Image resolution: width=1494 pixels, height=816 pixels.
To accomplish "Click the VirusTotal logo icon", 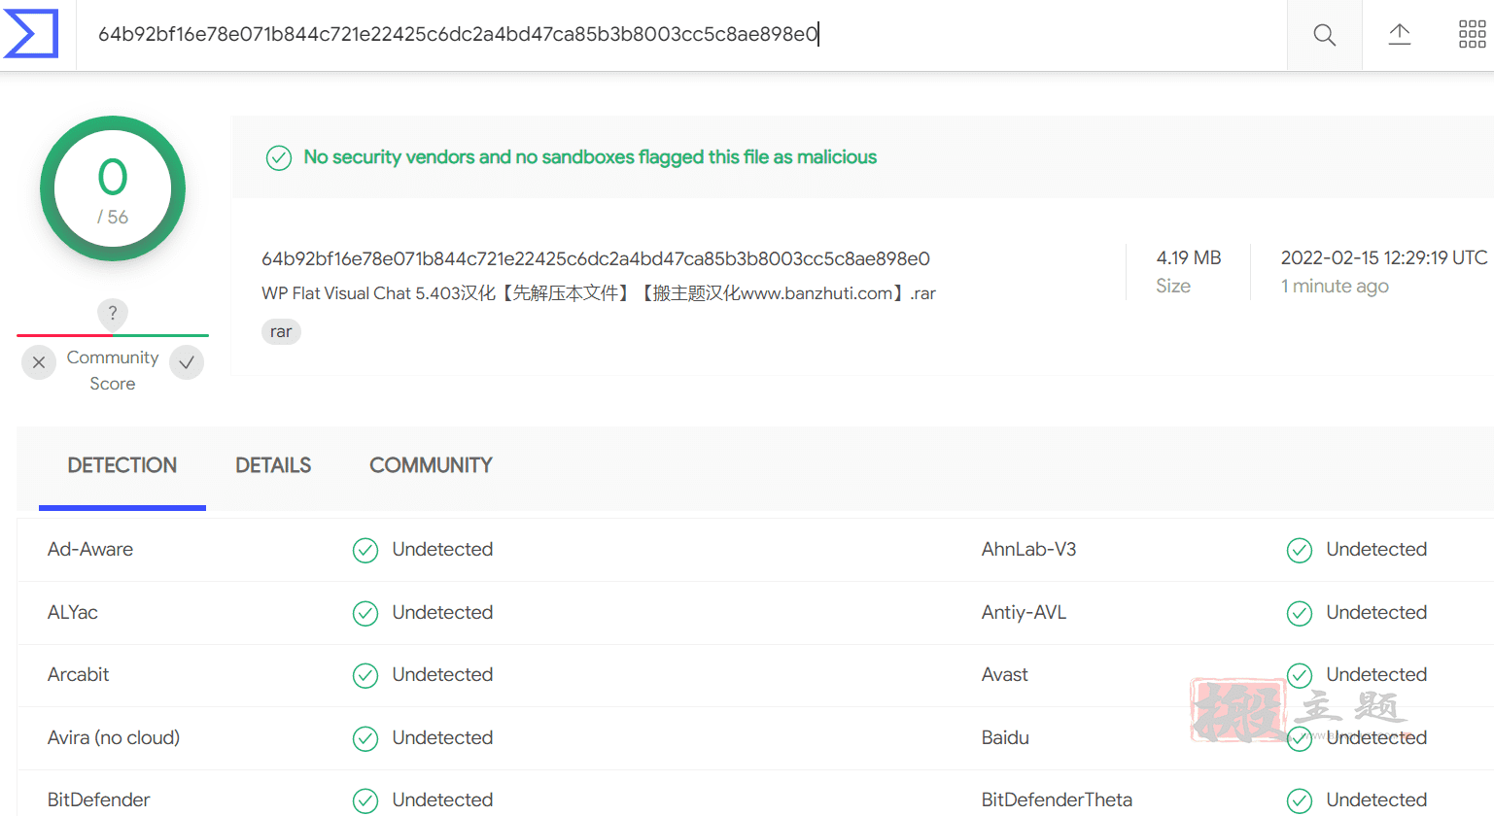I will tap(30, 33).
